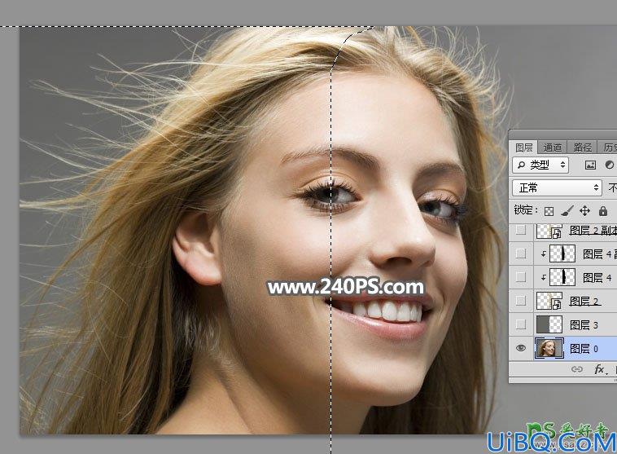Click the link layers chain icon
This screenshot has height=454, width=617.
[x=577, y=369]
